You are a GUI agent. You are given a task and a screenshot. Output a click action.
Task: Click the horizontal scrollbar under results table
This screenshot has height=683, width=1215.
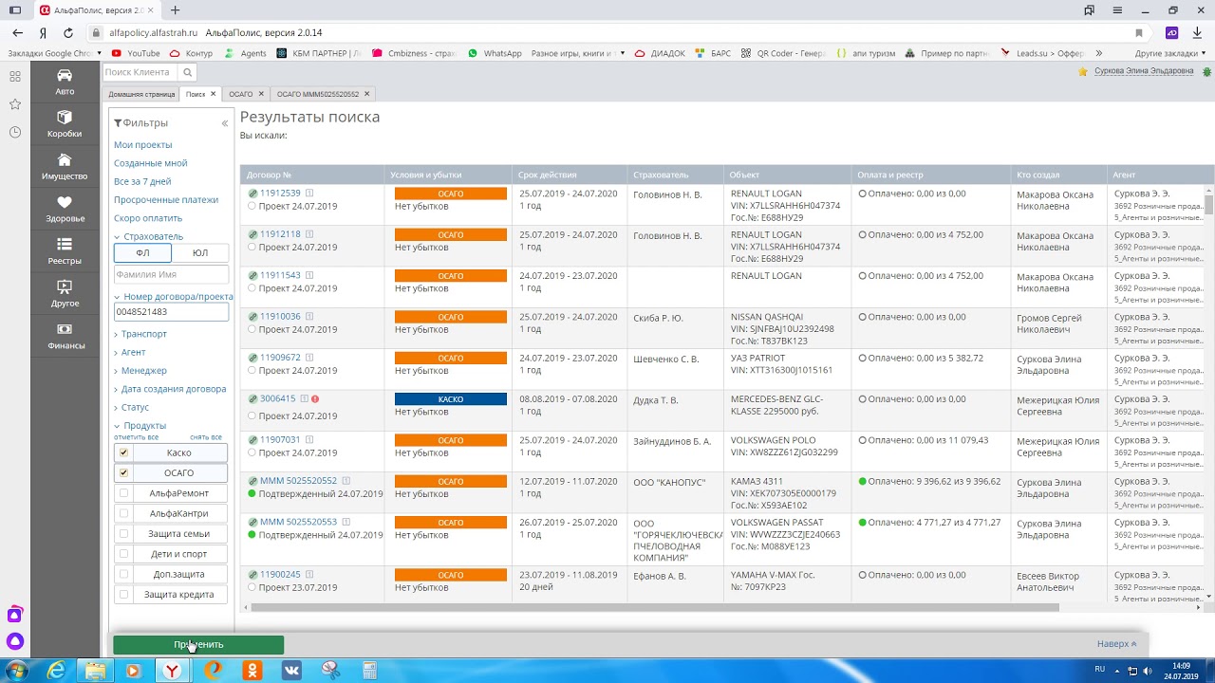click(655, 607)
